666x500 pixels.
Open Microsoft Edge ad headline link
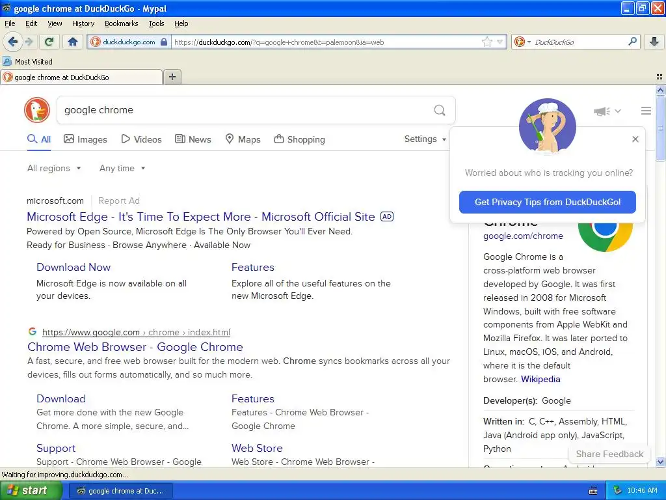pyautogui.click(x=201, y=216)
